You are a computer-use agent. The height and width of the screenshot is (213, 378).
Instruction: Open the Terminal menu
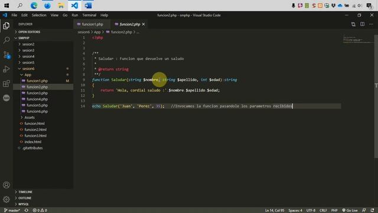[89, 15]
